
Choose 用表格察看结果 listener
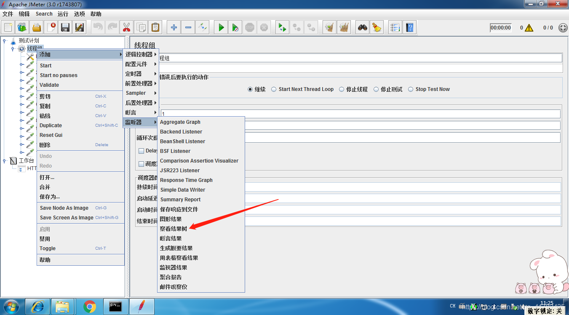(x=201, y=258)
